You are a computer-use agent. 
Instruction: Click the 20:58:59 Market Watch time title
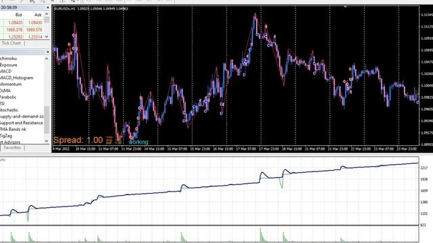pyautogui.click(x=9, y=7)
